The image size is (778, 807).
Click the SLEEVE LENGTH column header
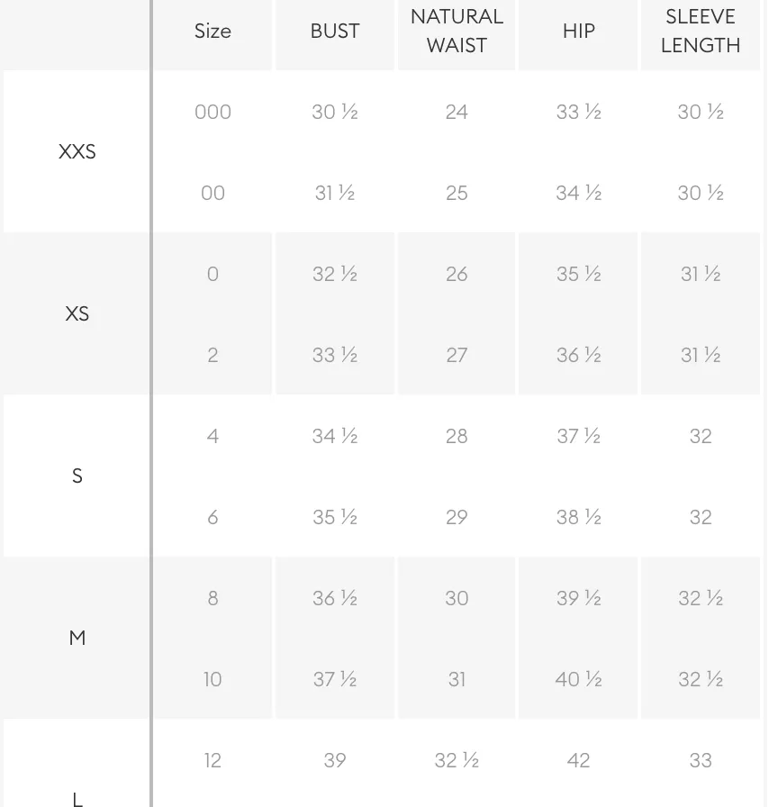701,32
